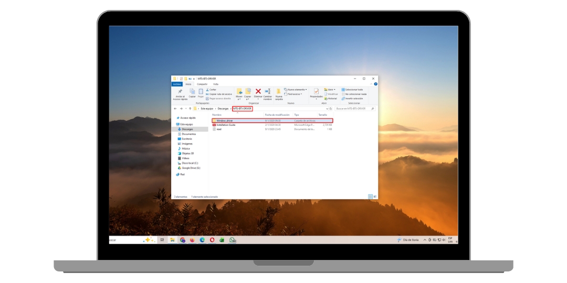Click the Nueva carpeta icon
This screenshot has height=283, width=567.
click(x=279, y=92)
